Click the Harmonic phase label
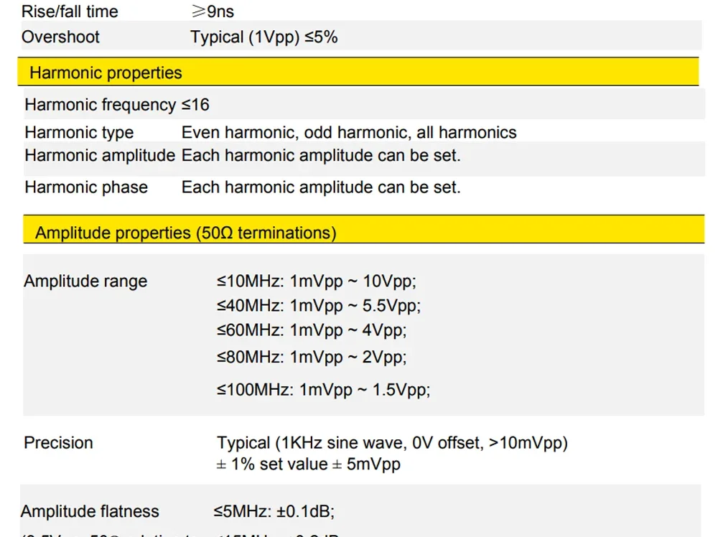The width and height of the screenshot is (718, 537). [x=86, y=187]
